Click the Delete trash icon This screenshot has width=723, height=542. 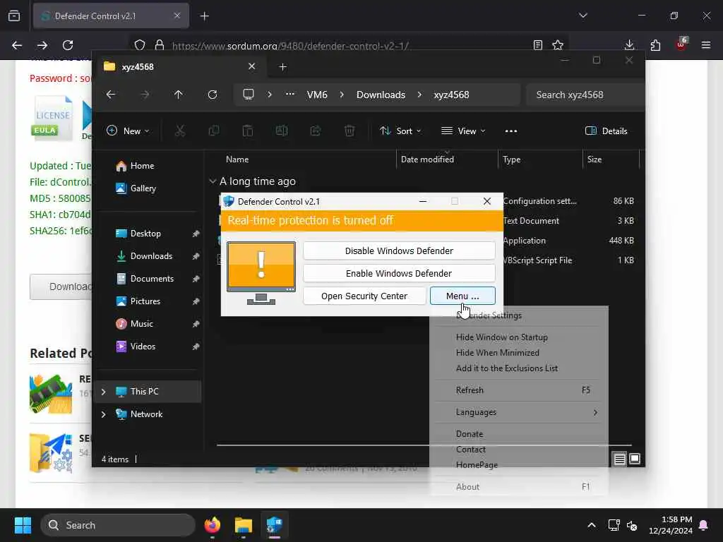coord(349,131)
